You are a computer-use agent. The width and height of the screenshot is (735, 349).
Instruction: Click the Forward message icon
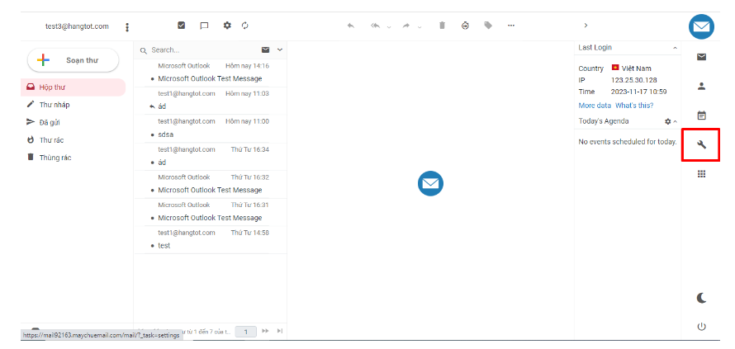tap(406, 26)
